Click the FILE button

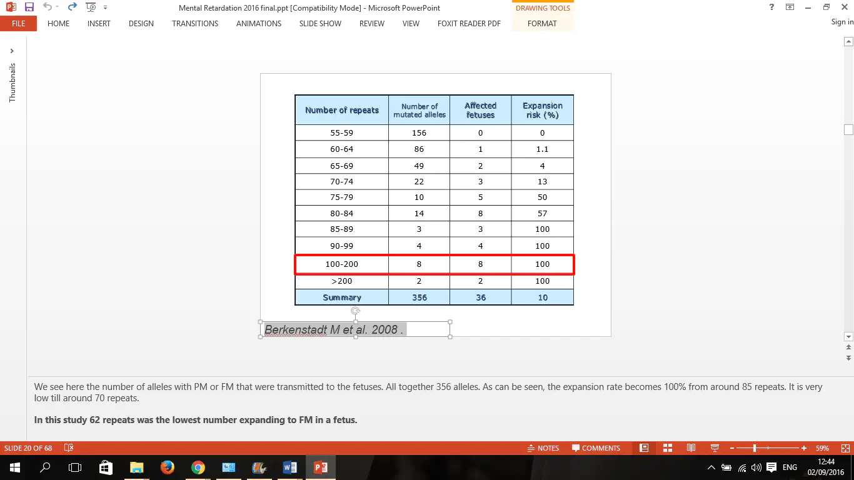coord(18,24)
